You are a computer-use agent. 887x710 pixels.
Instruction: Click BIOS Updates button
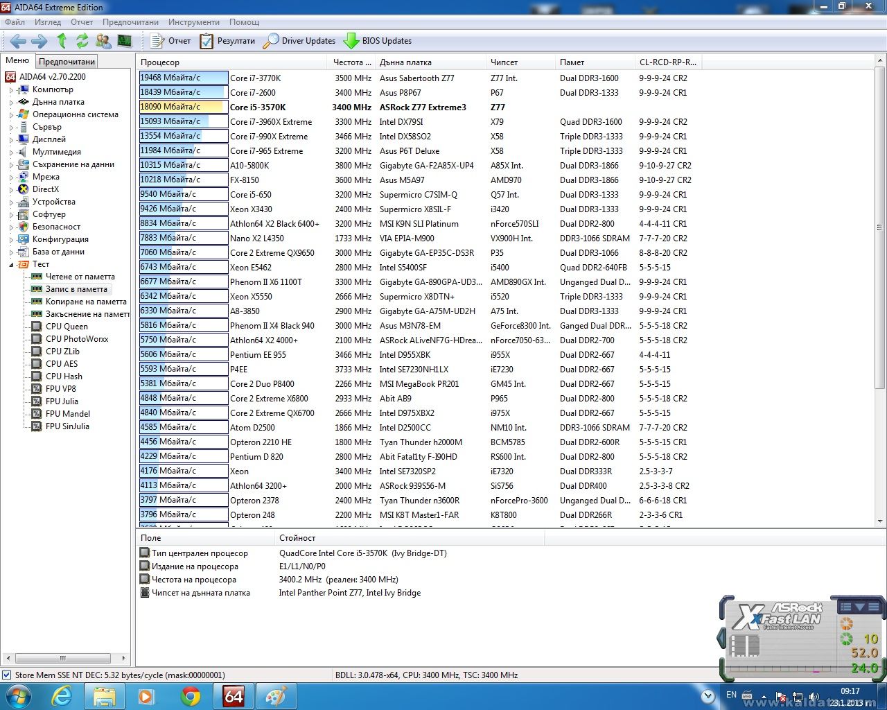tap(377, 41)
